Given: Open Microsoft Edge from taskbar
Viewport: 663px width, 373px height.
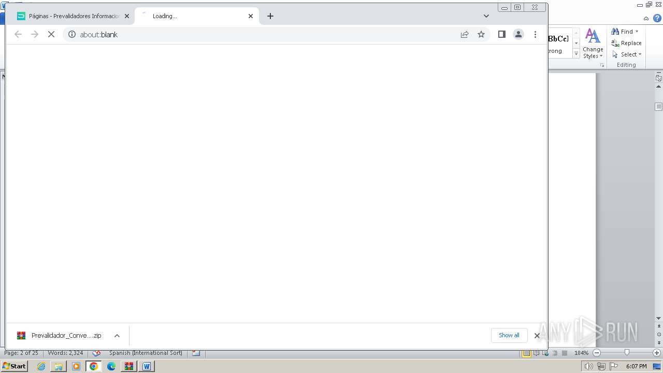Looking at the screenshot, I should [111, 366].
